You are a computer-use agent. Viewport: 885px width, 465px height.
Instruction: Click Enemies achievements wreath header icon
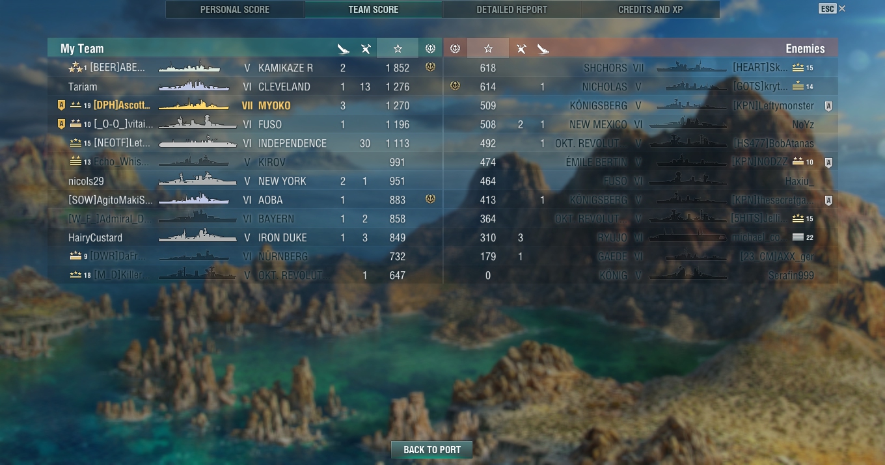[x=455, y=49]
